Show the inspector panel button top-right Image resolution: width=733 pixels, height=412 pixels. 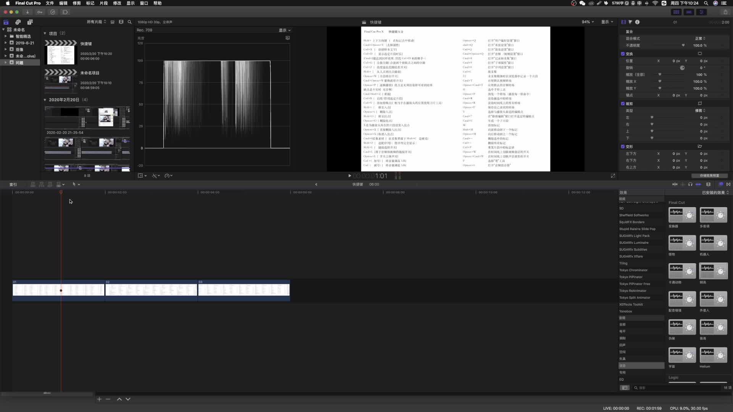[701, 12]
